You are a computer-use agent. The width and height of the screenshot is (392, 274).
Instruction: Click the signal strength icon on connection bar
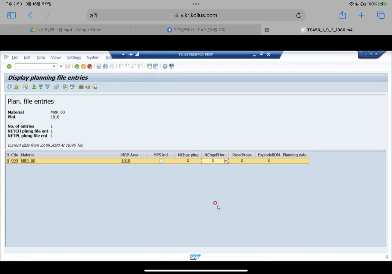pos(137,54)
